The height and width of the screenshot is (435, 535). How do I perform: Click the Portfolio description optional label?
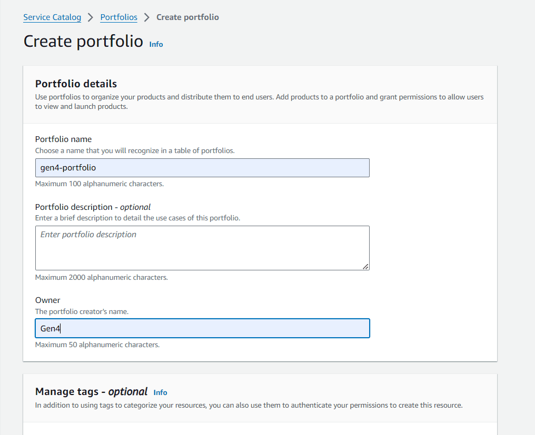pos(93,207)
